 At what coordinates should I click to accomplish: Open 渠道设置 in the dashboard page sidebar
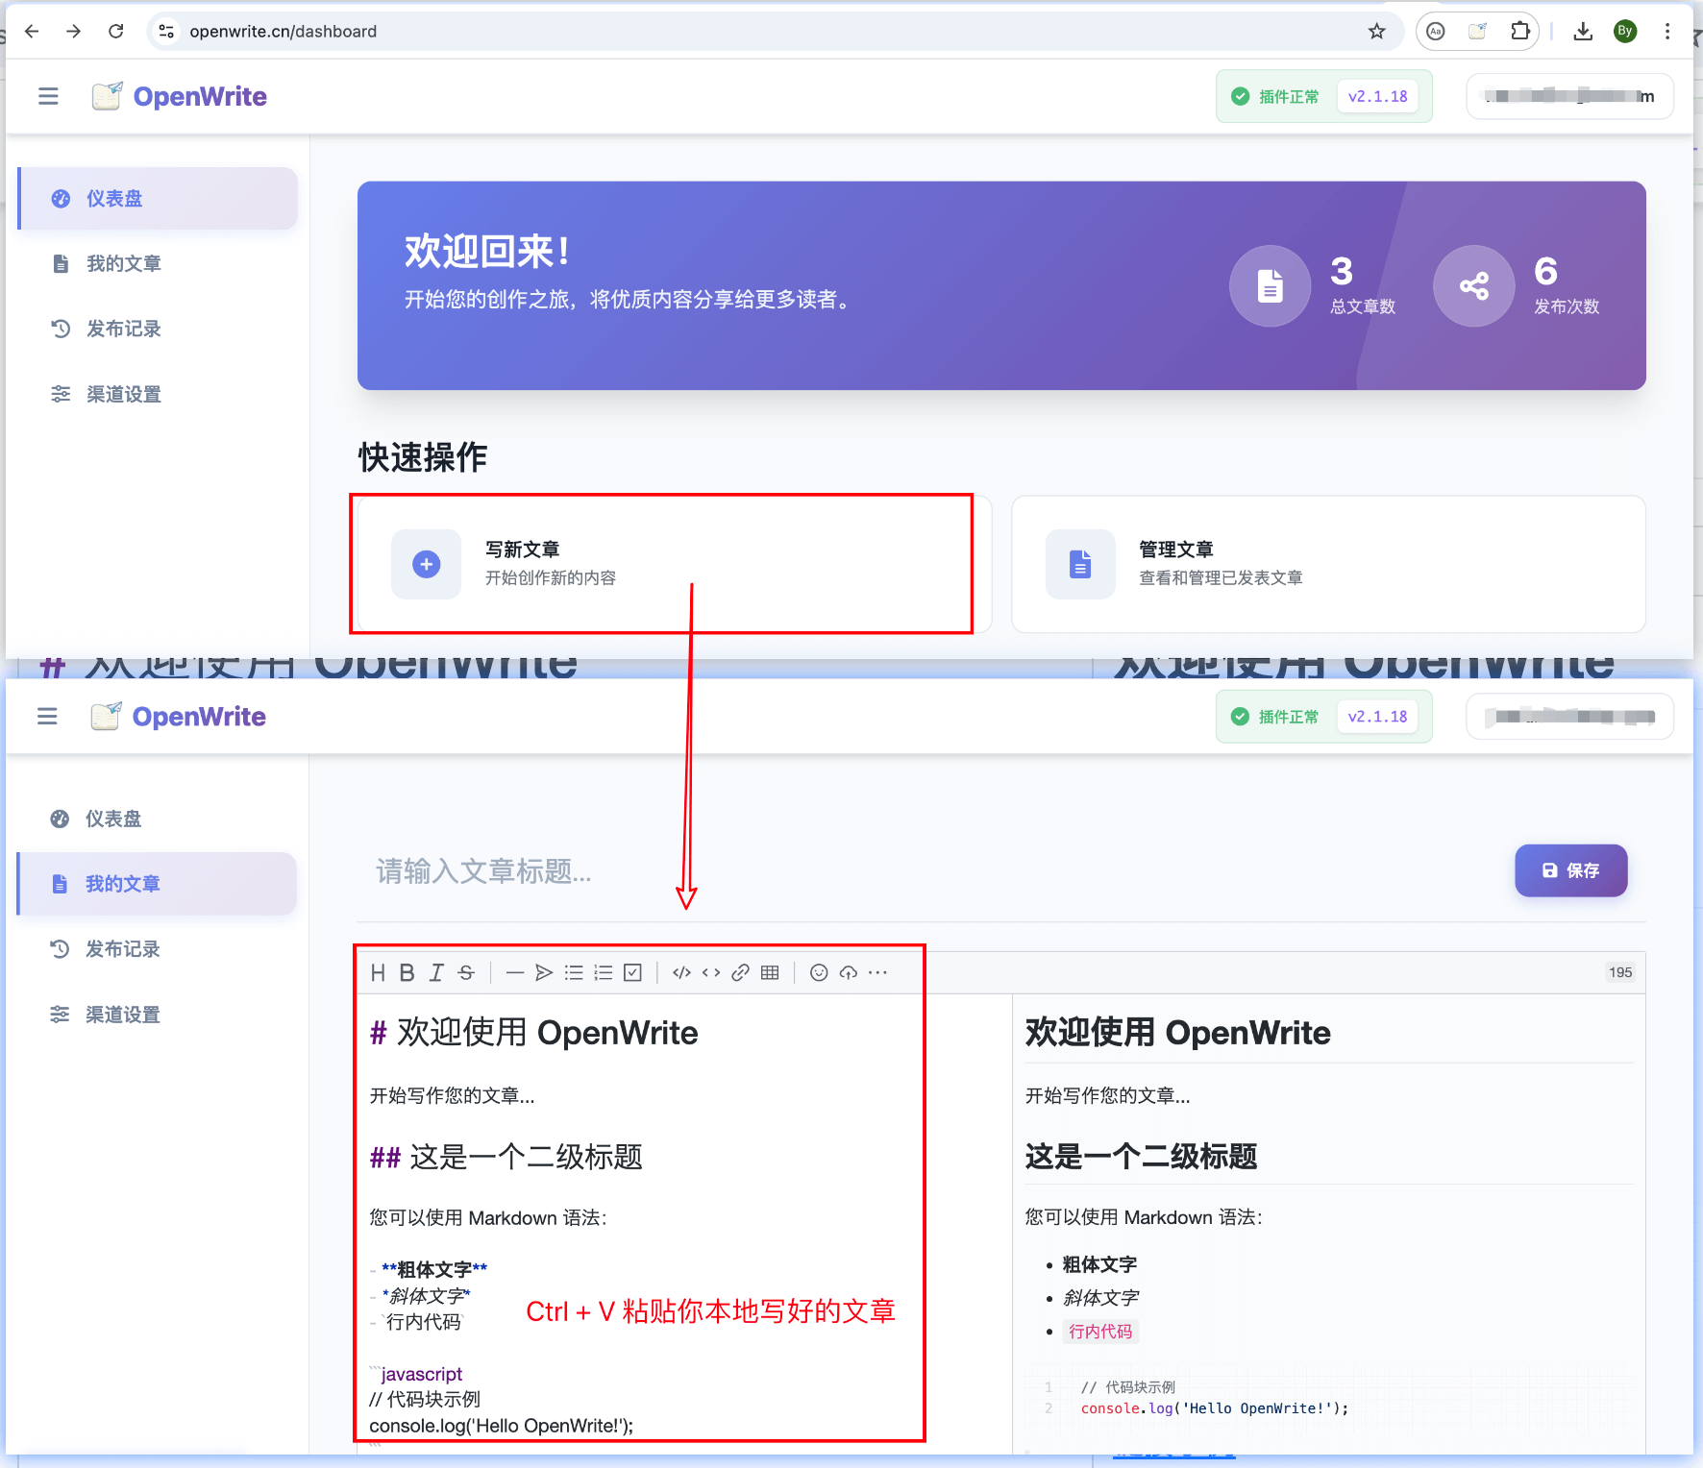click(x=158, y=394)
